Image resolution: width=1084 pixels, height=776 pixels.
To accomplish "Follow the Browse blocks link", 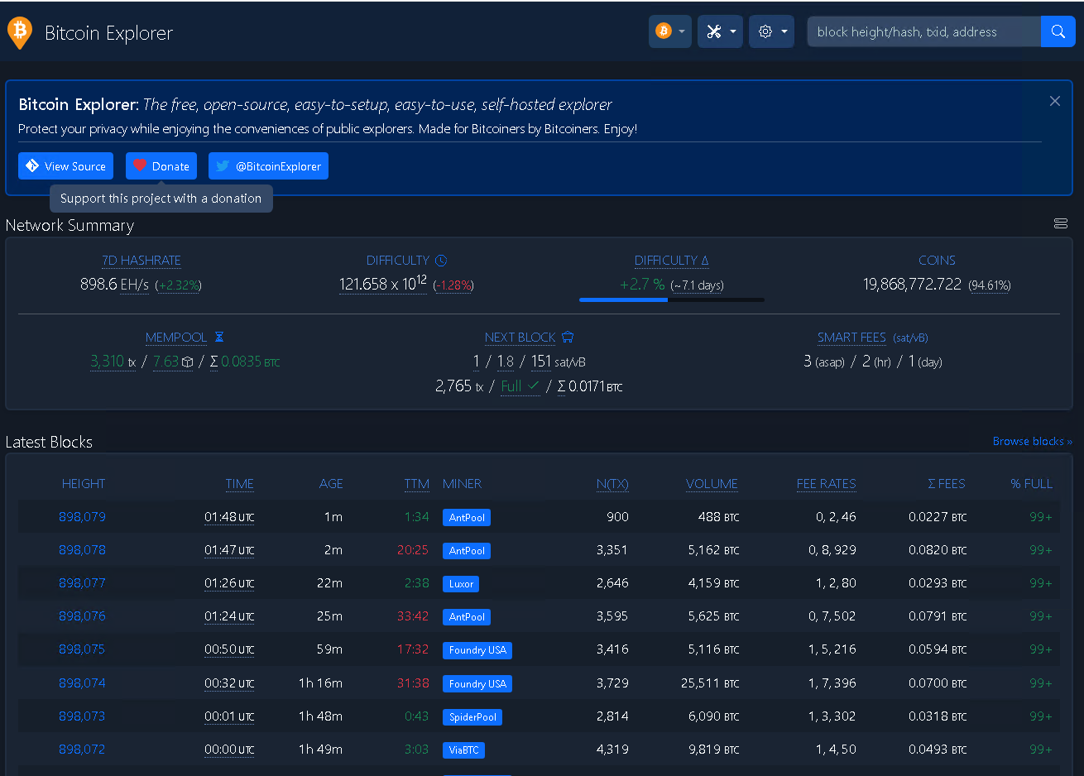I will point(1032,441).
